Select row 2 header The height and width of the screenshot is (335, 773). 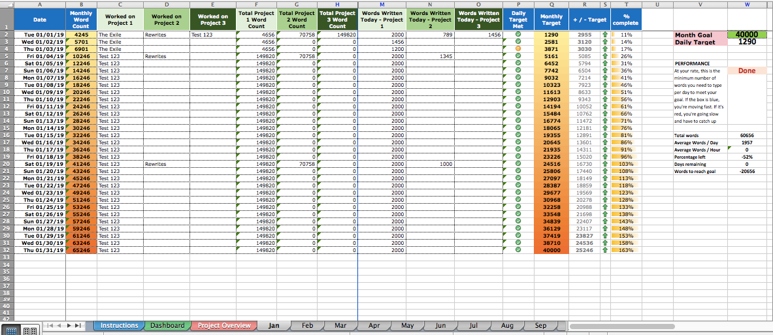pyautogui.click(x=7, y=35)
